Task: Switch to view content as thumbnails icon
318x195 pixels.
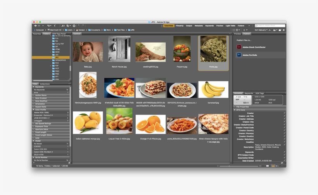Action: (x=273, y=166)
